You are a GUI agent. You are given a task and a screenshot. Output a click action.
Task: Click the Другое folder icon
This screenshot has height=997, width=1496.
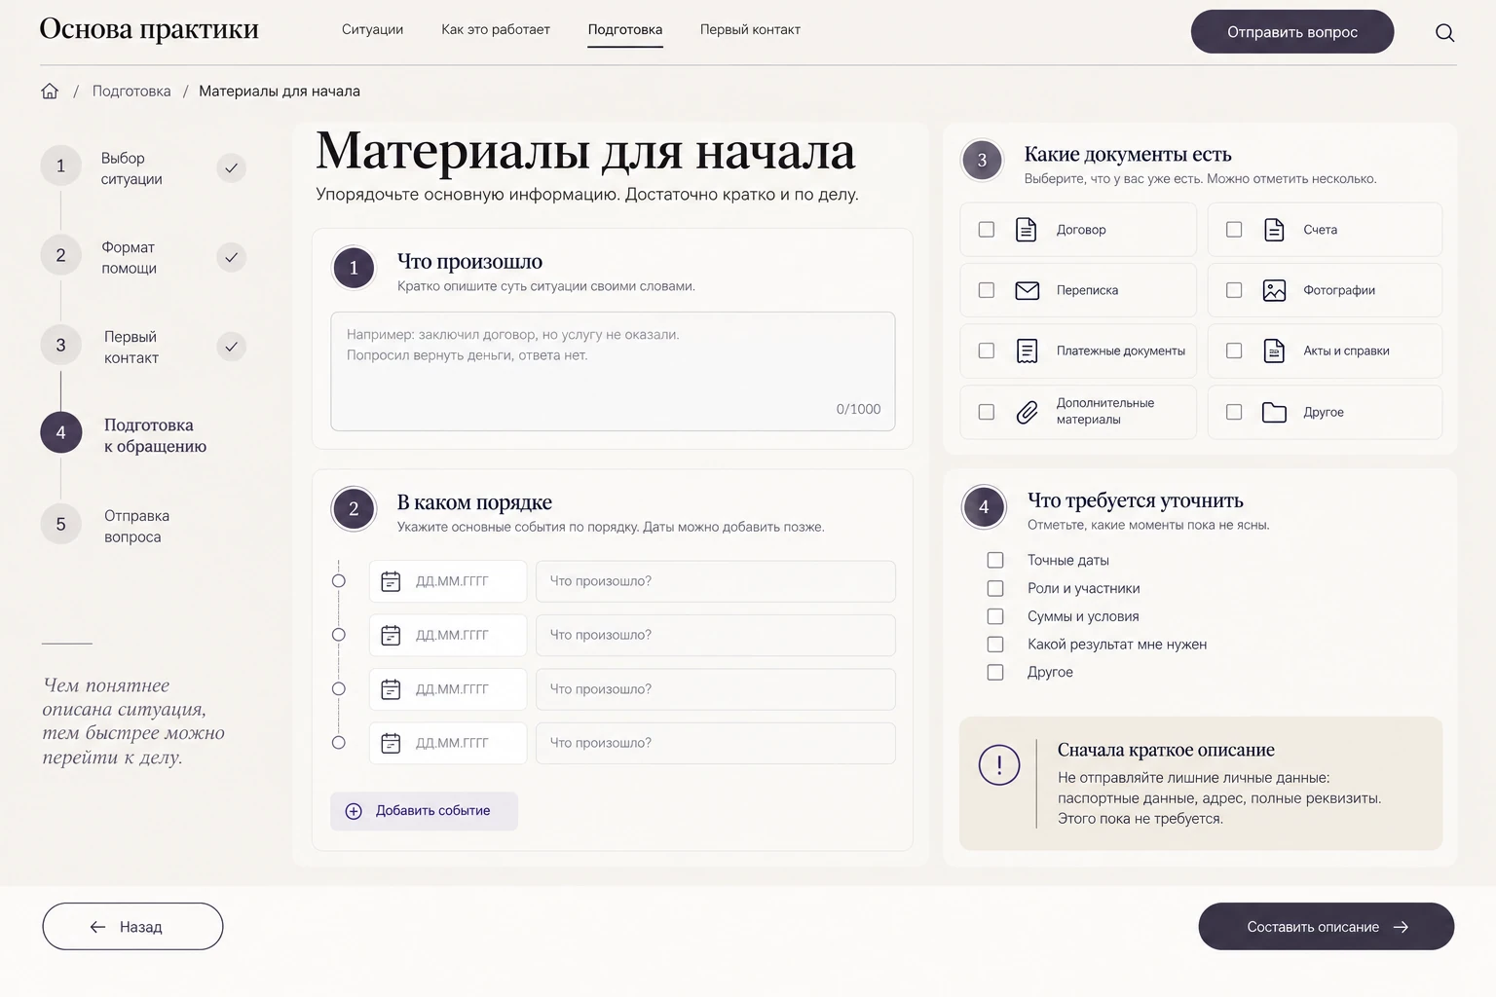click(1274, 412)
